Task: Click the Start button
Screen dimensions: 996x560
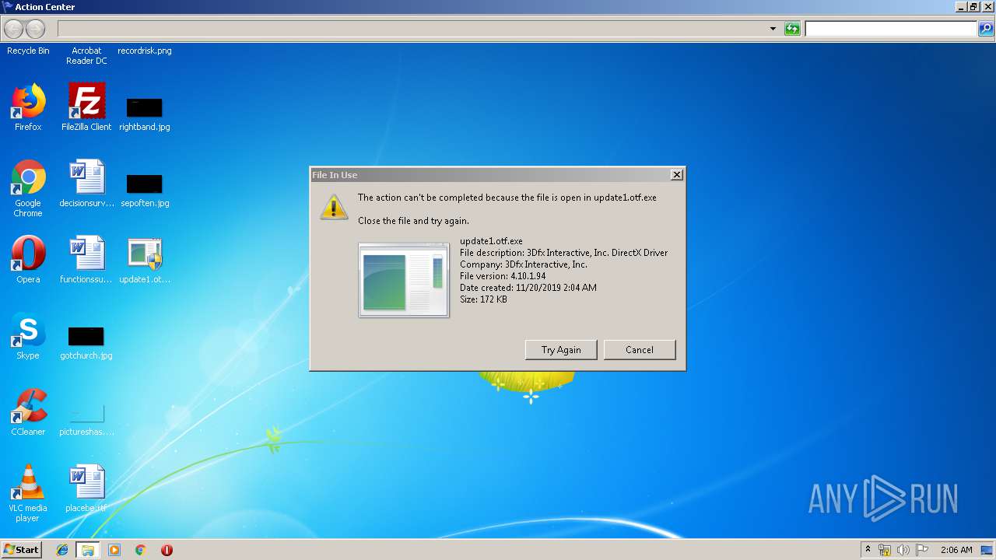Action: (x=21, y=550)
